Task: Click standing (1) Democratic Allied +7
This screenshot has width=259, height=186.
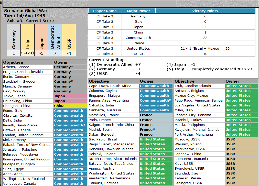Action: coord(115,64)
